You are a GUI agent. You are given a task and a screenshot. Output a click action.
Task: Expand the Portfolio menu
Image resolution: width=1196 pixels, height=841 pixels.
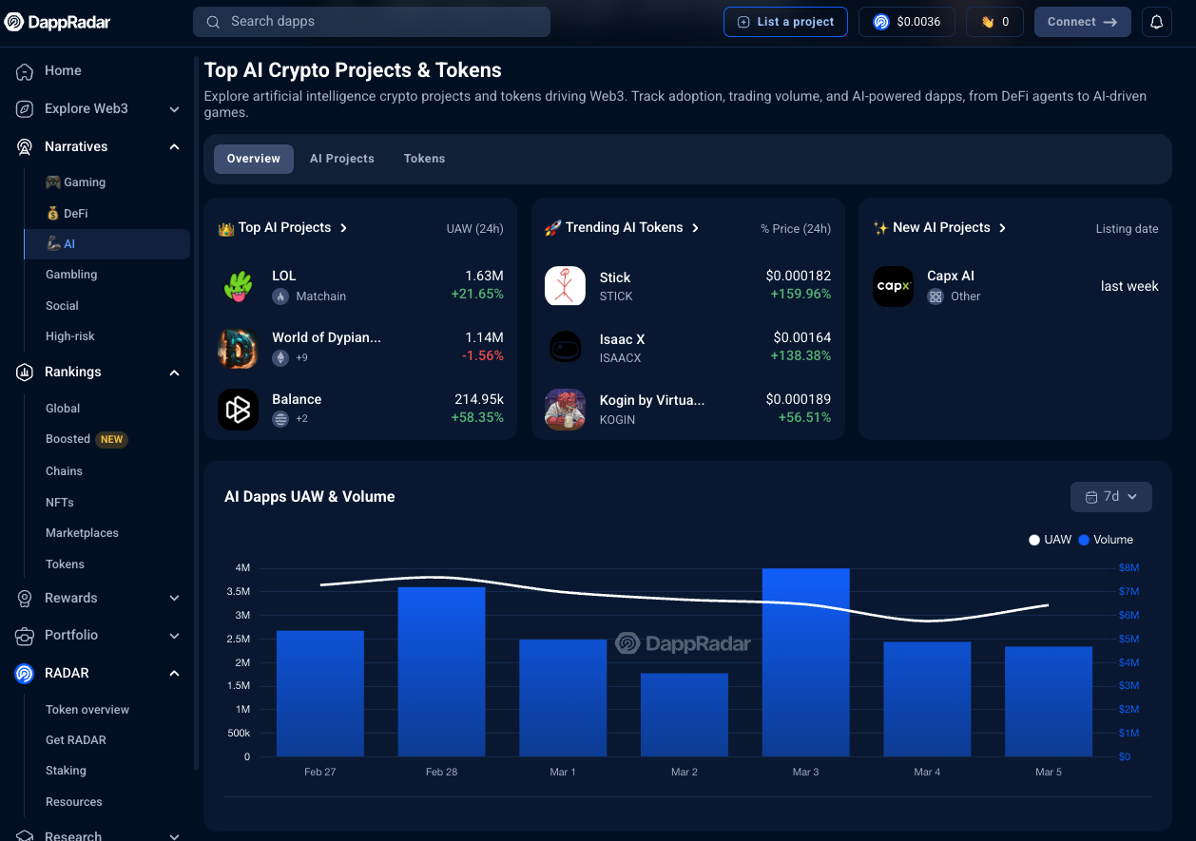click(174, 636)
